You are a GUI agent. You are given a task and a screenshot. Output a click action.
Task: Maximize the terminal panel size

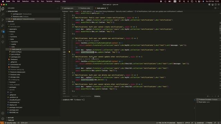tap(215, 96)
